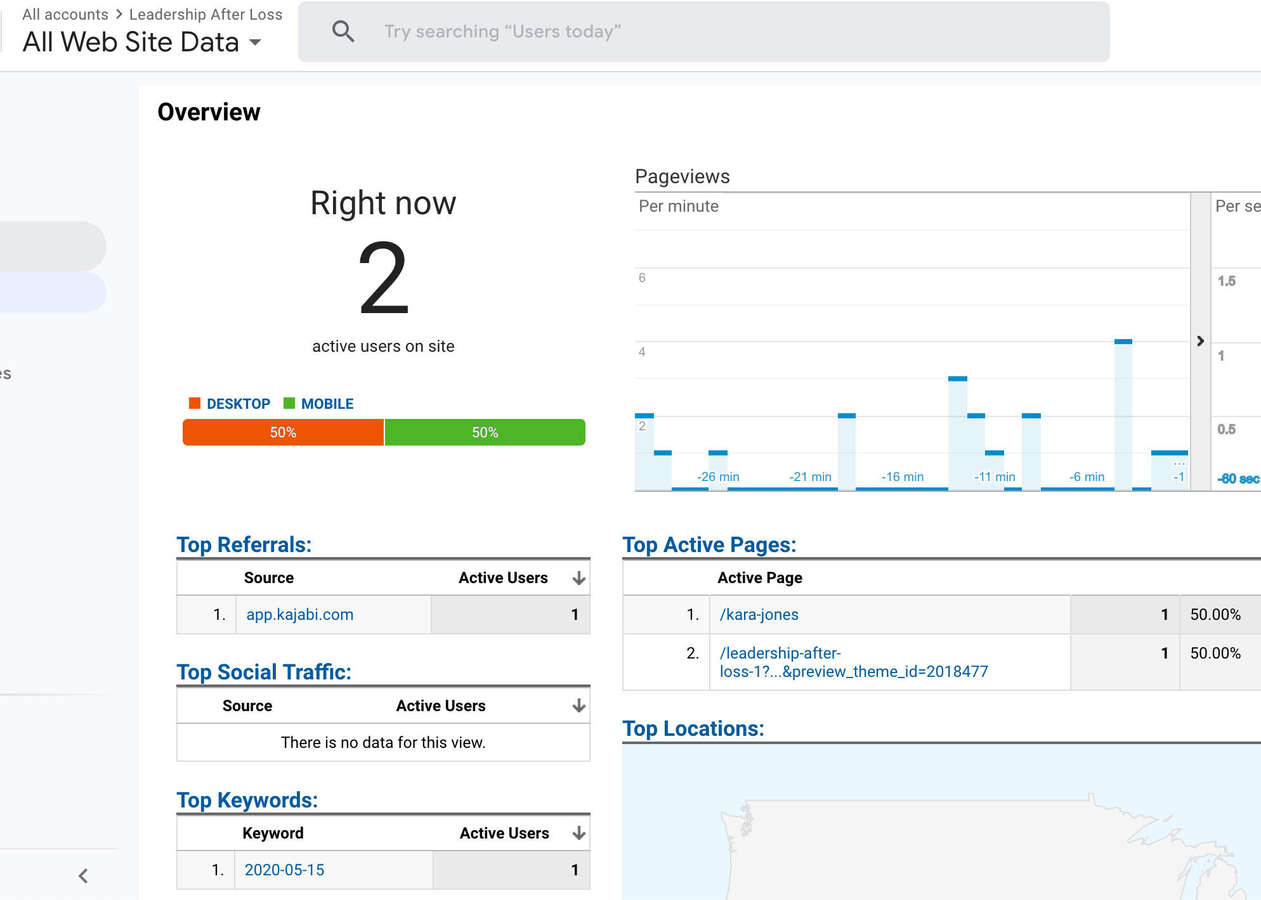Sort Top Social Traffic by Active Users arrow
Viewport: 1261px width, 900px height.
[578, 705]
